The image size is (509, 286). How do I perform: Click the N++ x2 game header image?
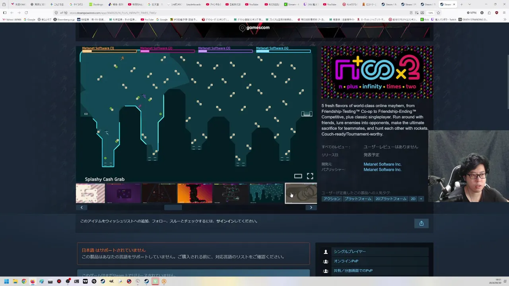click(377, 72)
